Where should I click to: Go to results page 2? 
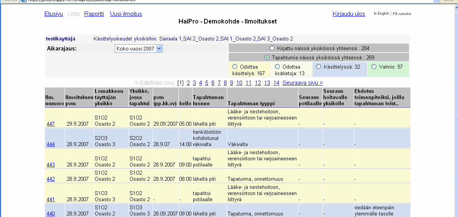(x=188, y=83)
